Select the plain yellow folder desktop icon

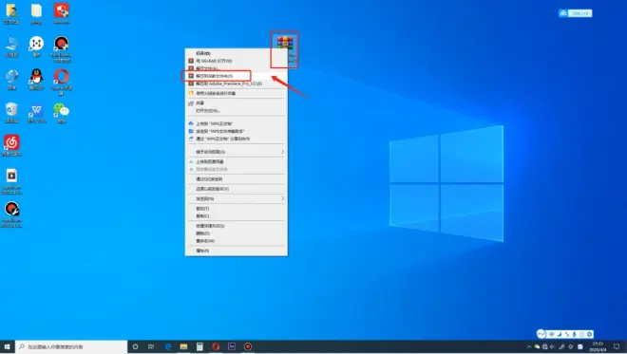pos(36,14)
